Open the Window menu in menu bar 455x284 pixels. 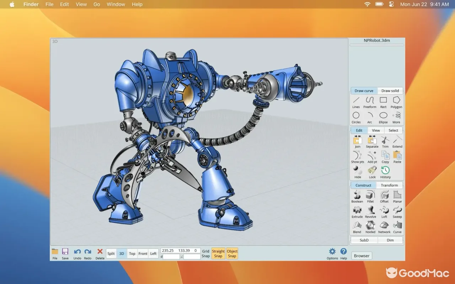pyautogui.click(x=116, y=4)
